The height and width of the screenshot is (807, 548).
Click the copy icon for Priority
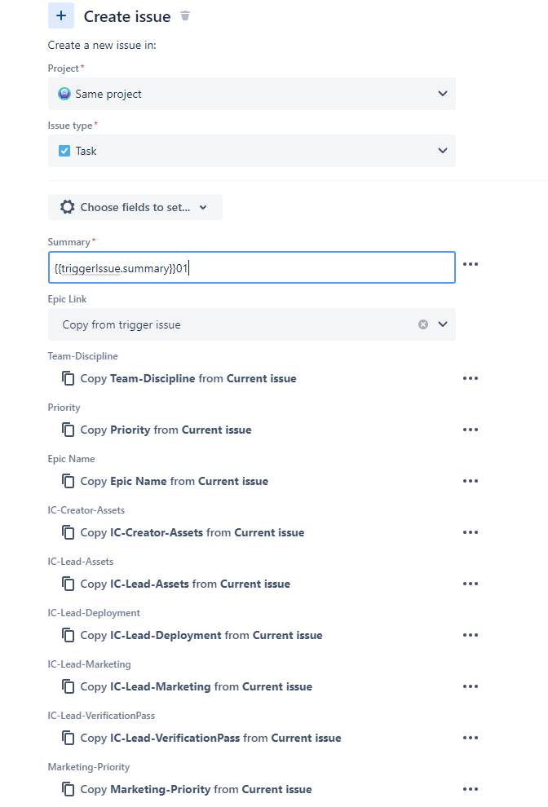(x=68, y=430)
